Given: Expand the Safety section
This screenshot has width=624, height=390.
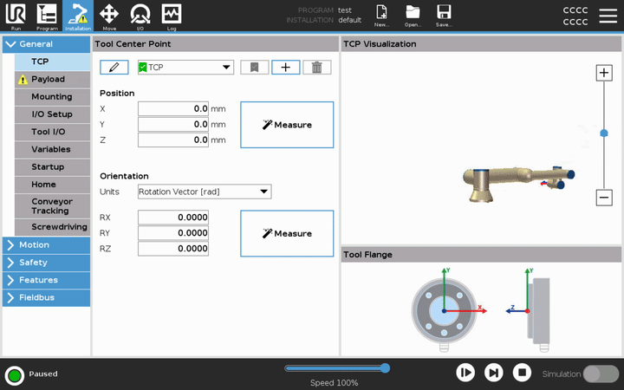Looking at the screenshot, I should (46, 263).
